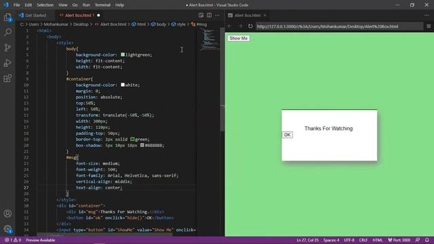
Task: Go forward in the preview browser
Action: (x=240, y=26)
